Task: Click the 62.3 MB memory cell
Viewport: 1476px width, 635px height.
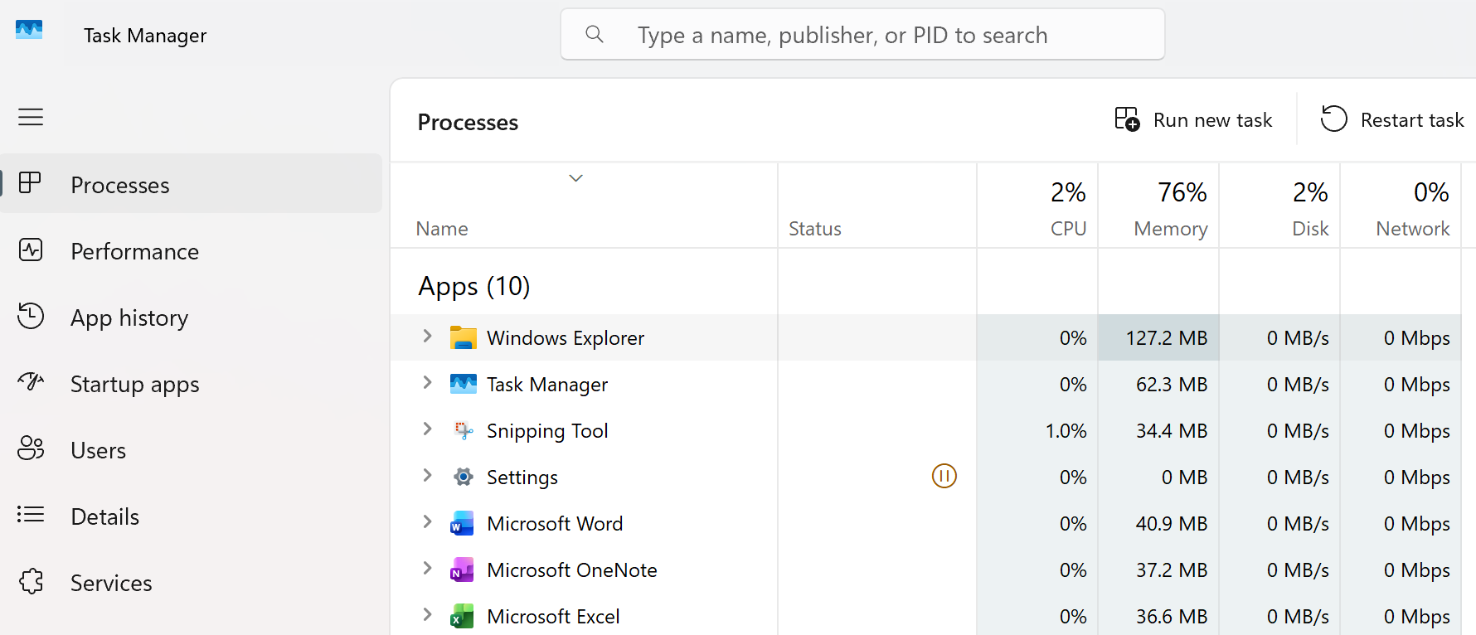Action: click(x=1158, y=384)
